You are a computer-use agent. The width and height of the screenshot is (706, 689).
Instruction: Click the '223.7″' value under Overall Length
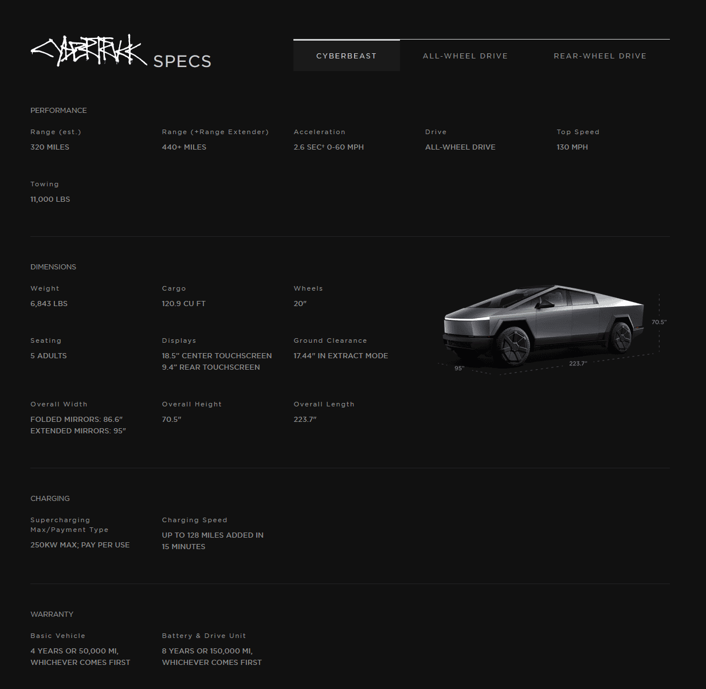tap(305, 419)
